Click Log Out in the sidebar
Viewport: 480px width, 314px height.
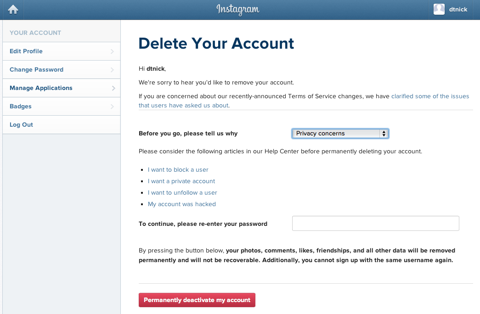(x=21, y=124)
